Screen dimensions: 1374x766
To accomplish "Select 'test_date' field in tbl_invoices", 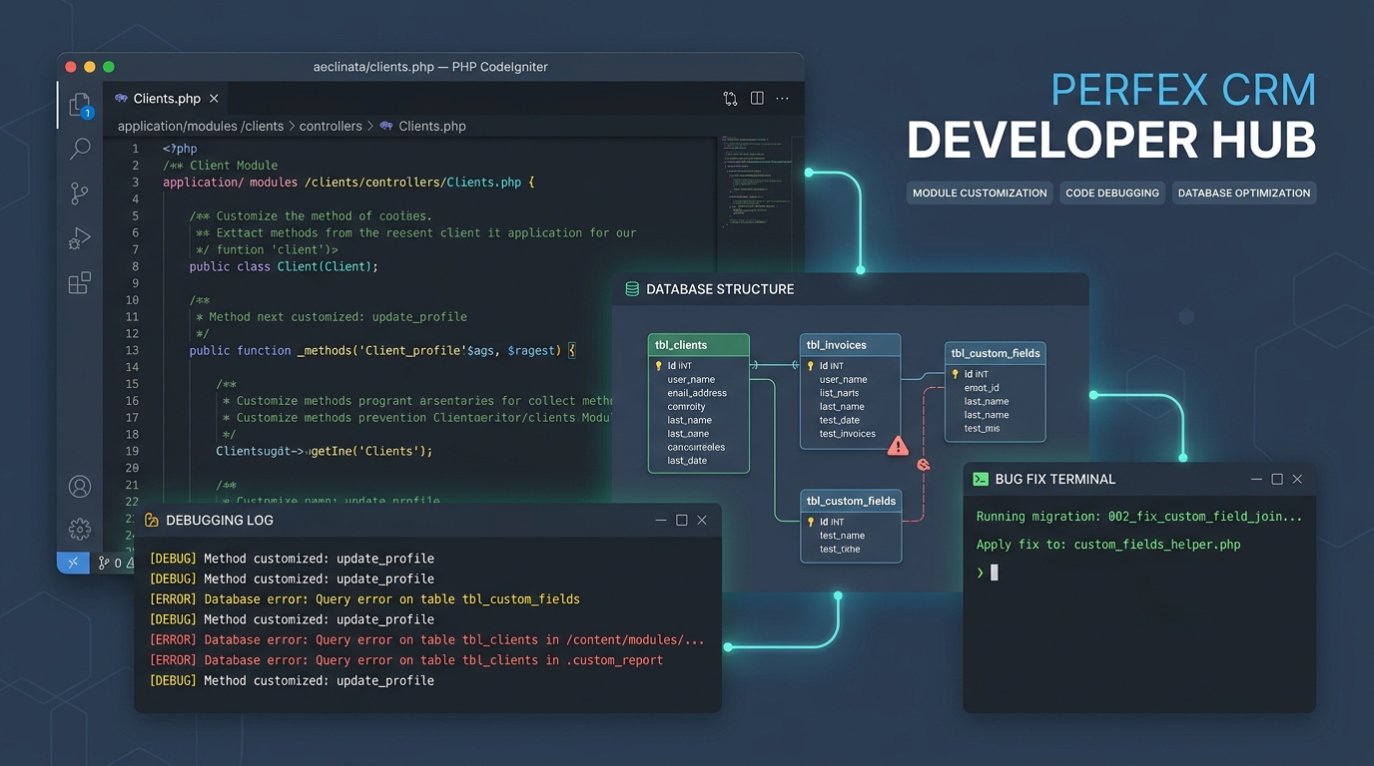I will click(x=840, y=420).
